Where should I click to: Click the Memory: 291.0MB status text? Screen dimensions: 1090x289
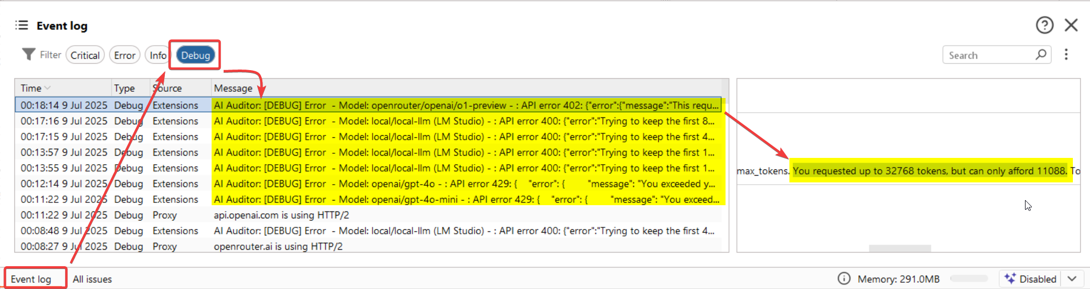click(898, 279)
